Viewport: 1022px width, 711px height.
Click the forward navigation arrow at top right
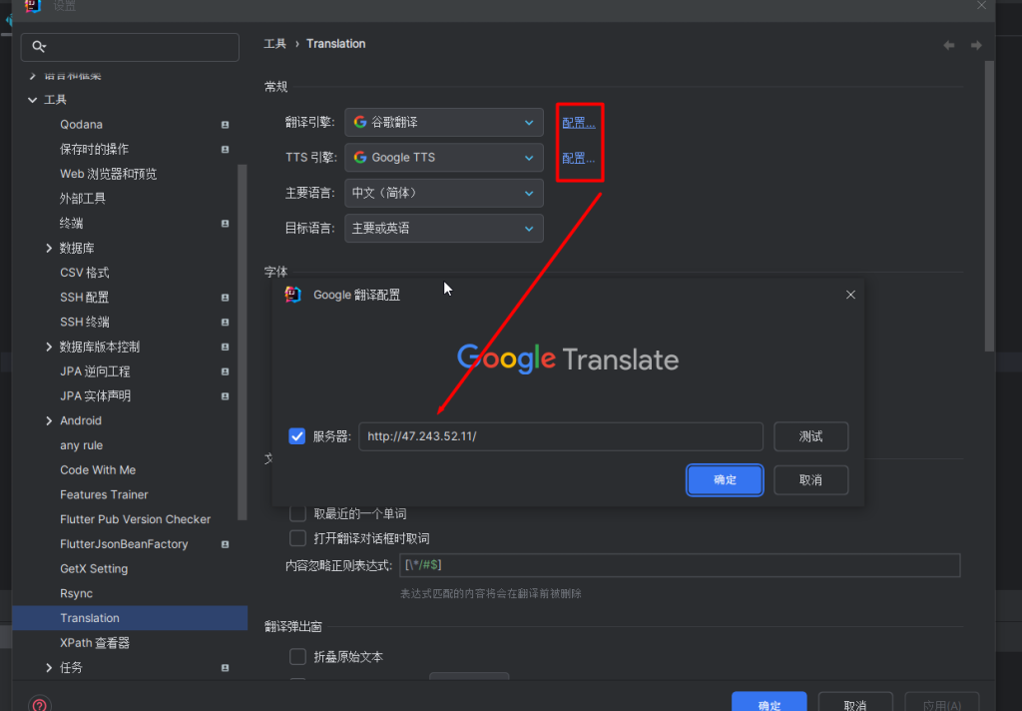[975, 44]
